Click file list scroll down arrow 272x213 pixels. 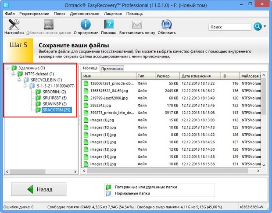264,165
